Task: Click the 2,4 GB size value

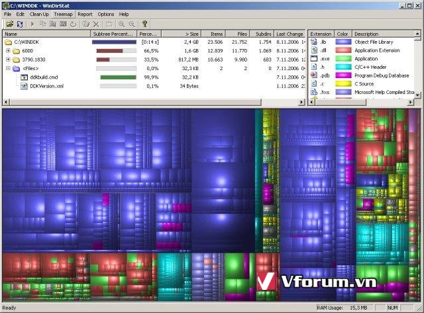Action: [x=191, y=42]
